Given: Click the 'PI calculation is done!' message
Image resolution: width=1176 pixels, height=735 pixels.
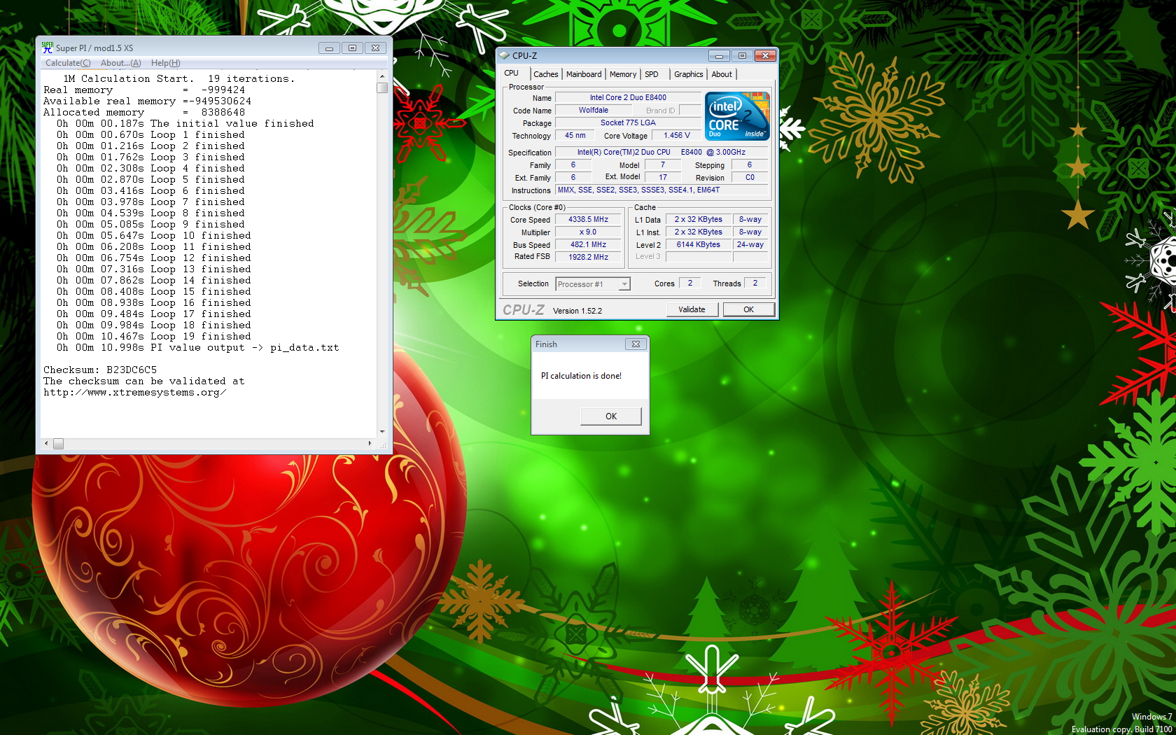Looking at the screenshot, I should (x=581, y=376).
